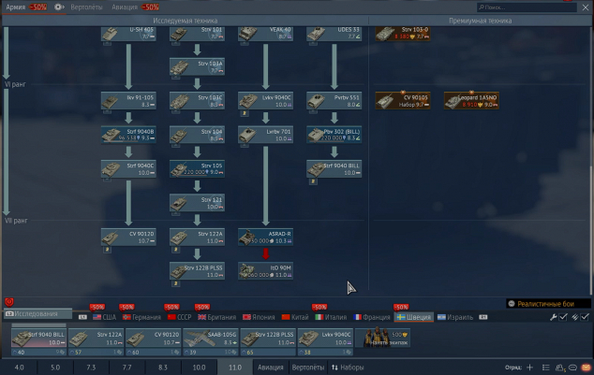Screen dimensions: 594x375
Task: Switch nation to Япония
Action: [259, 317]
